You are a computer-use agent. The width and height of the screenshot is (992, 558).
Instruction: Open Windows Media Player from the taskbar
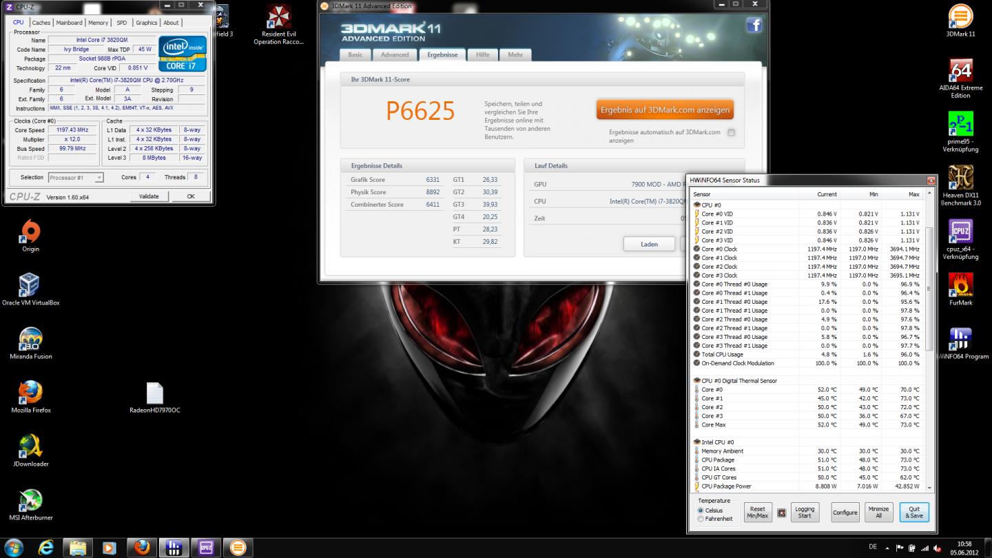tap(109, 548)
